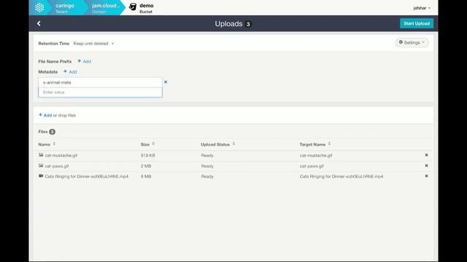Viewport: 467px width, 262px height.
Task: Sort files by Upload Status column
Action: (217, 144)
